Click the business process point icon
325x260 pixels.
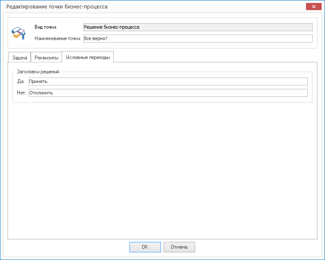pos(19,33)
